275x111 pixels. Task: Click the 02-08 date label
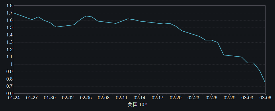[104, 98]
